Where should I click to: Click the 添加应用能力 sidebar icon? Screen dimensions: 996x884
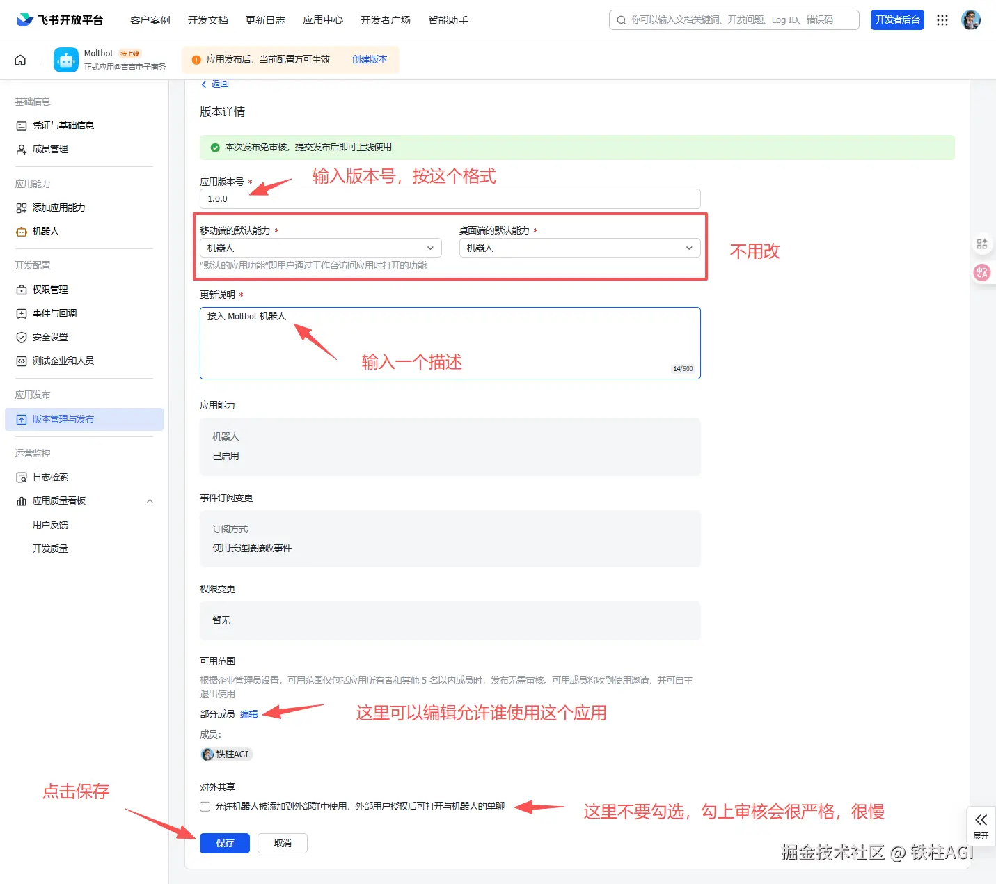(22, 207)
